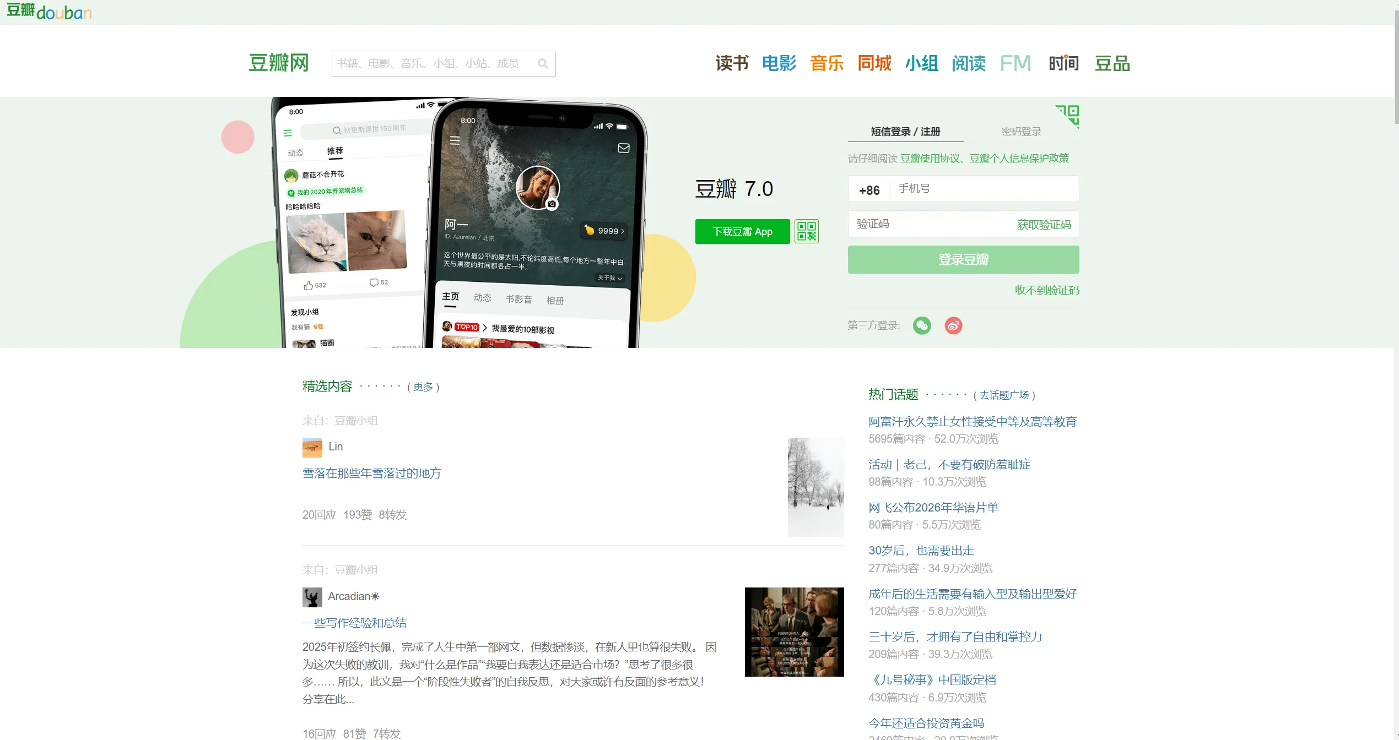Open WeChat third-party login icon
The image size is (1399, 740).
[x=922, y=325]
